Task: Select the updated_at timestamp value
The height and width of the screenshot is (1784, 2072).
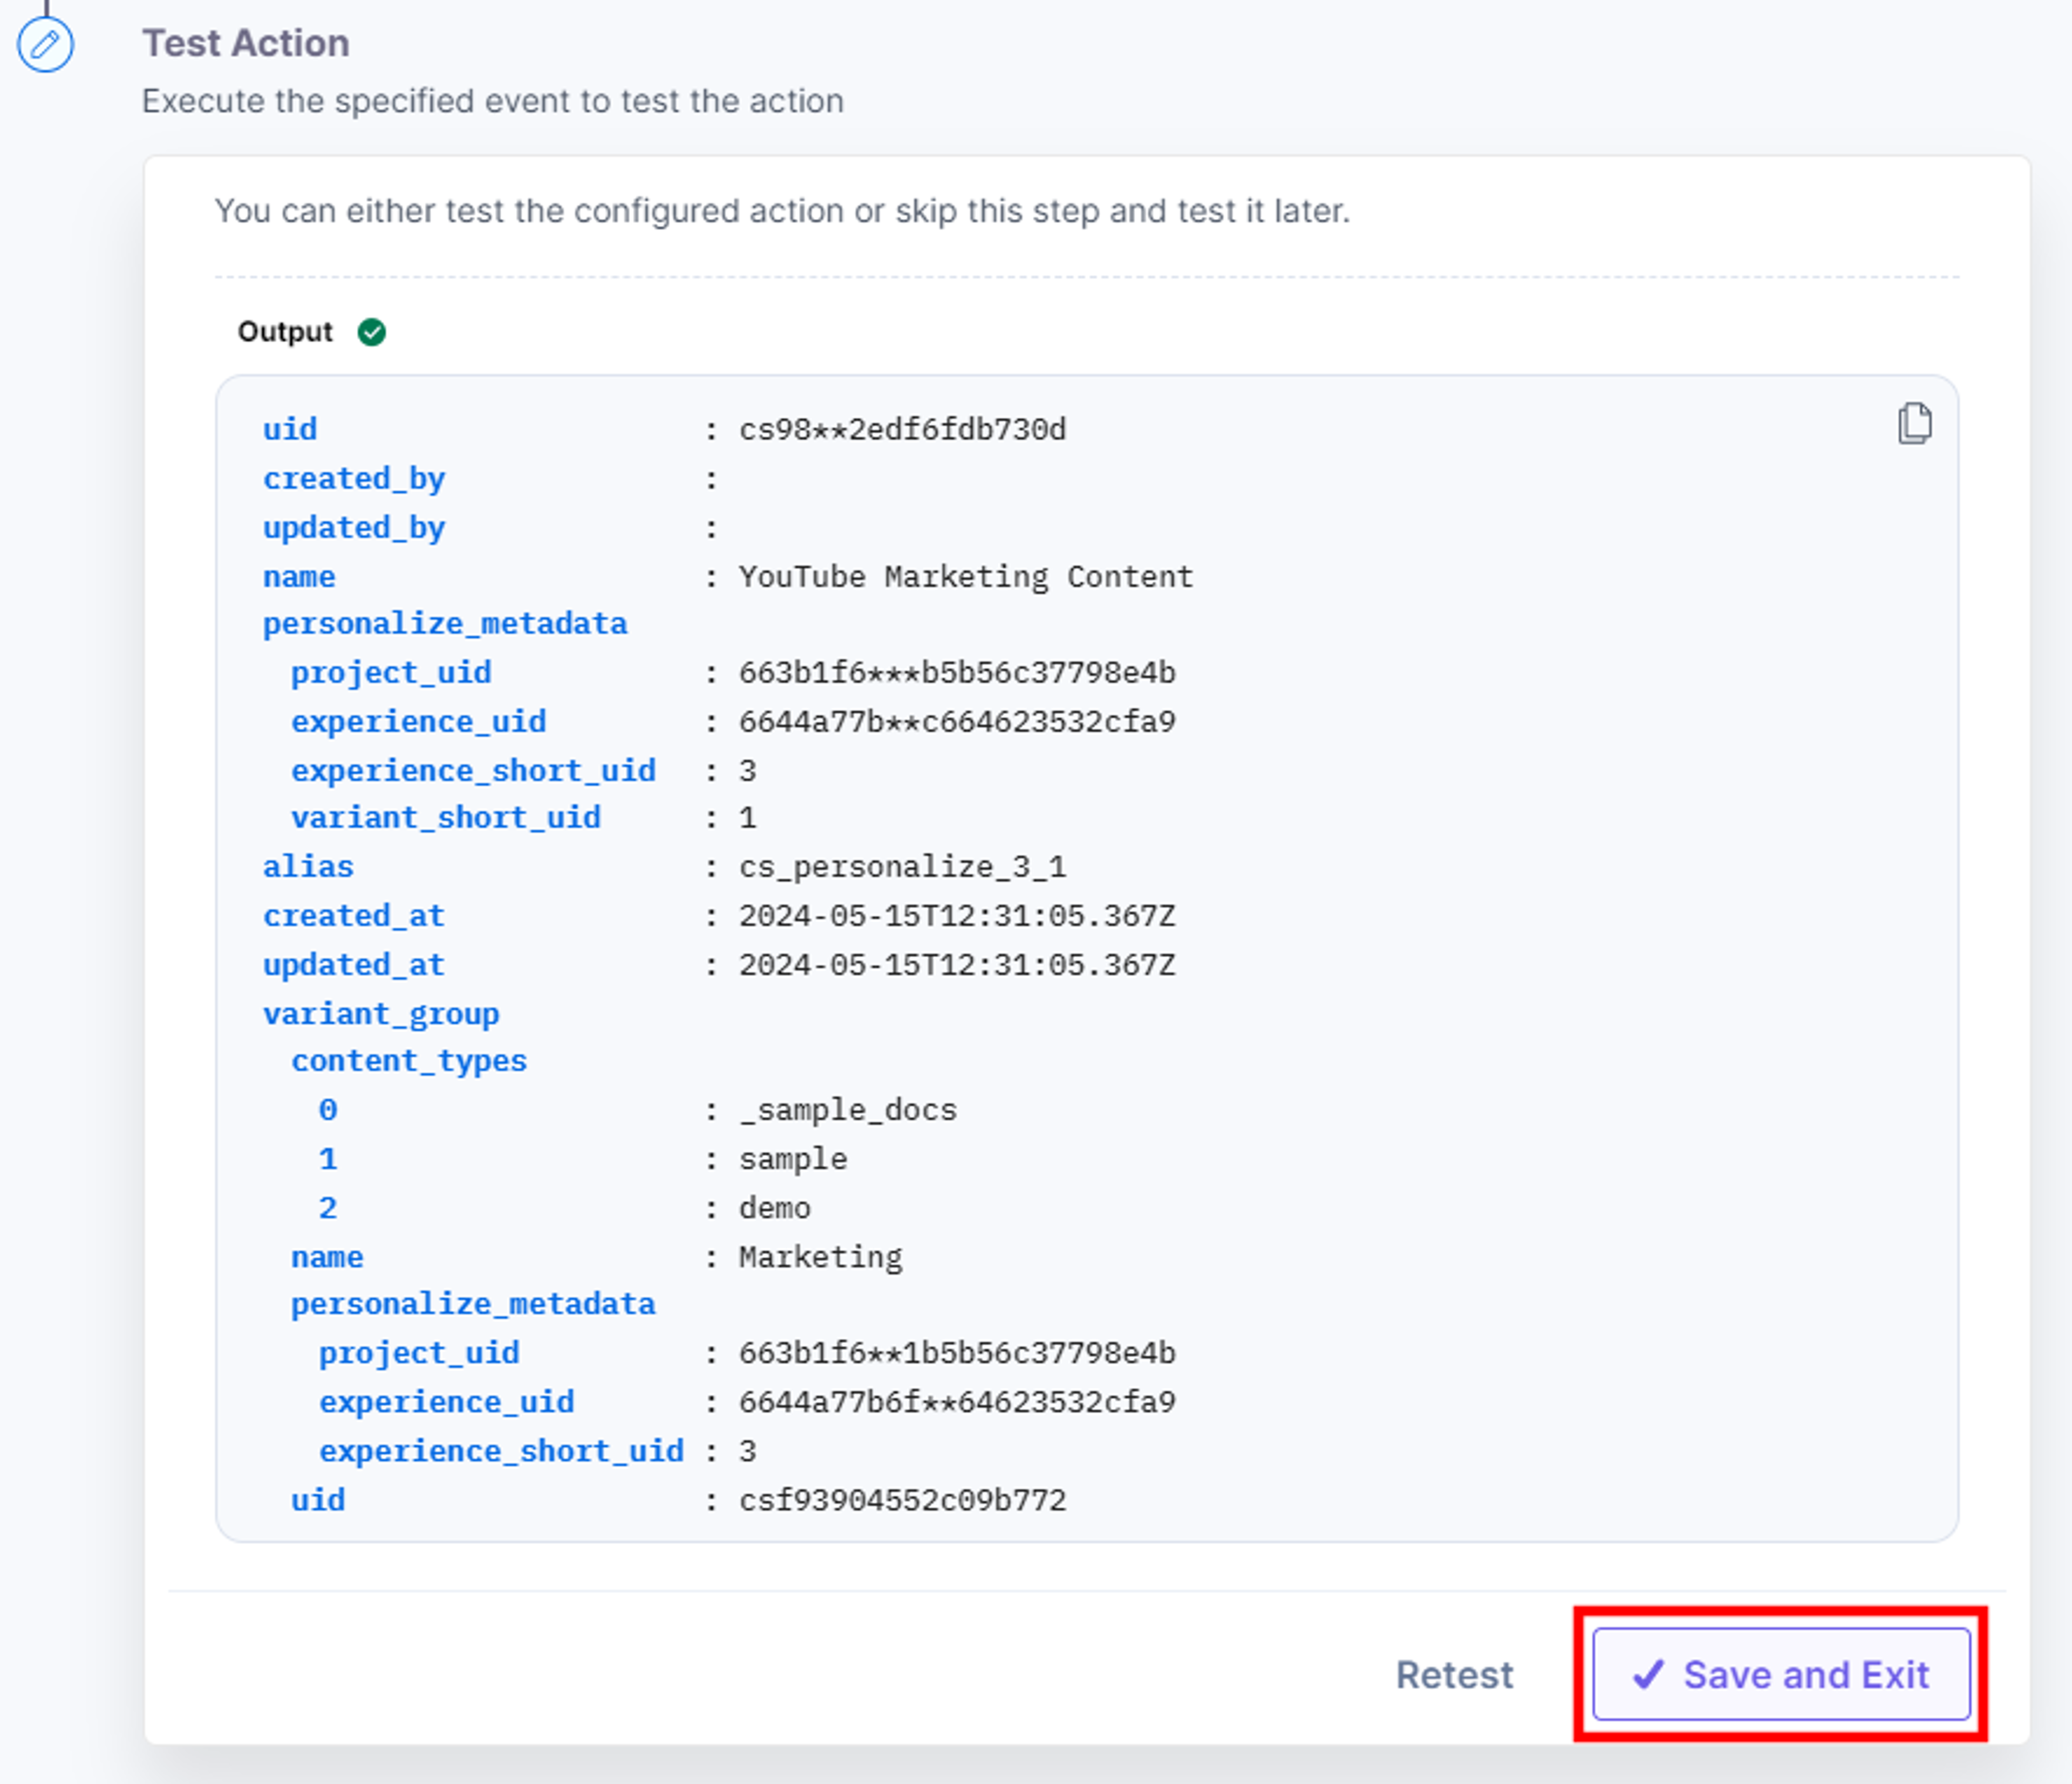Action: pyautogui.click(x=957, y=965)
